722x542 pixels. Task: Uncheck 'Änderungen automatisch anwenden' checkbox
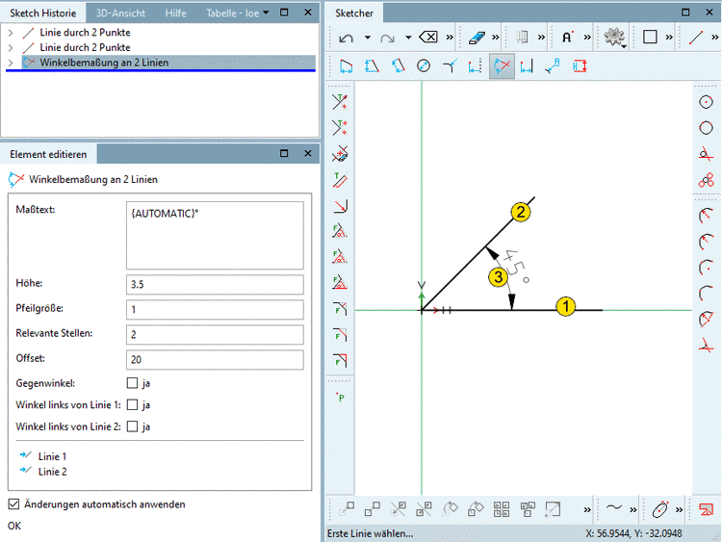tap(13, 504)
